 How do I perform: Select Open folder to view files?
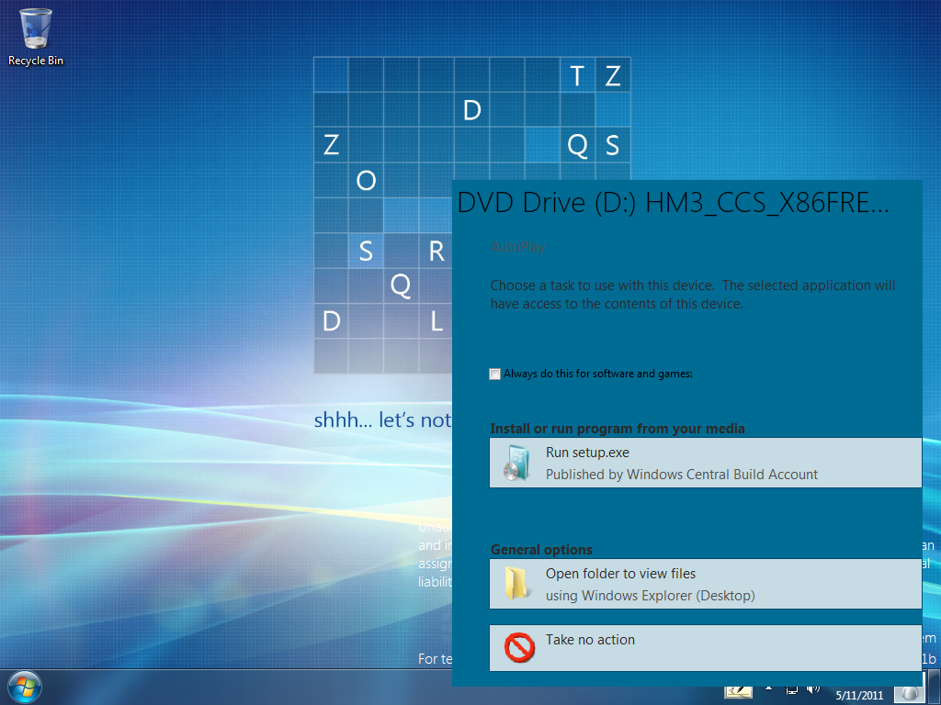(x=705, y=584)
